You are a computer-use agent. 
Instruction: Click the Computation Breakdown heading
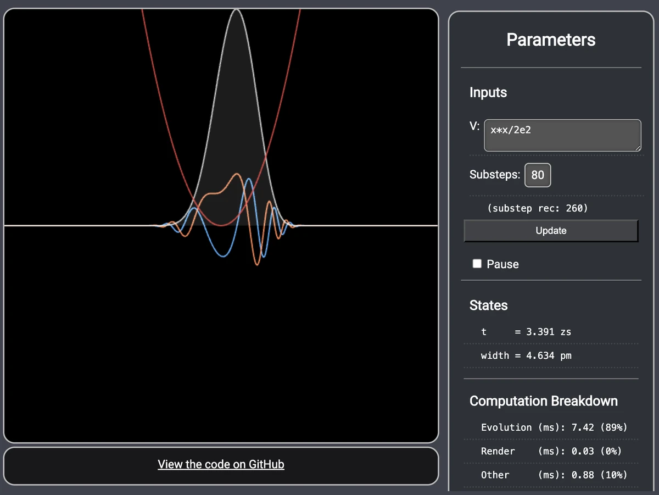click(x=543, y=401)
